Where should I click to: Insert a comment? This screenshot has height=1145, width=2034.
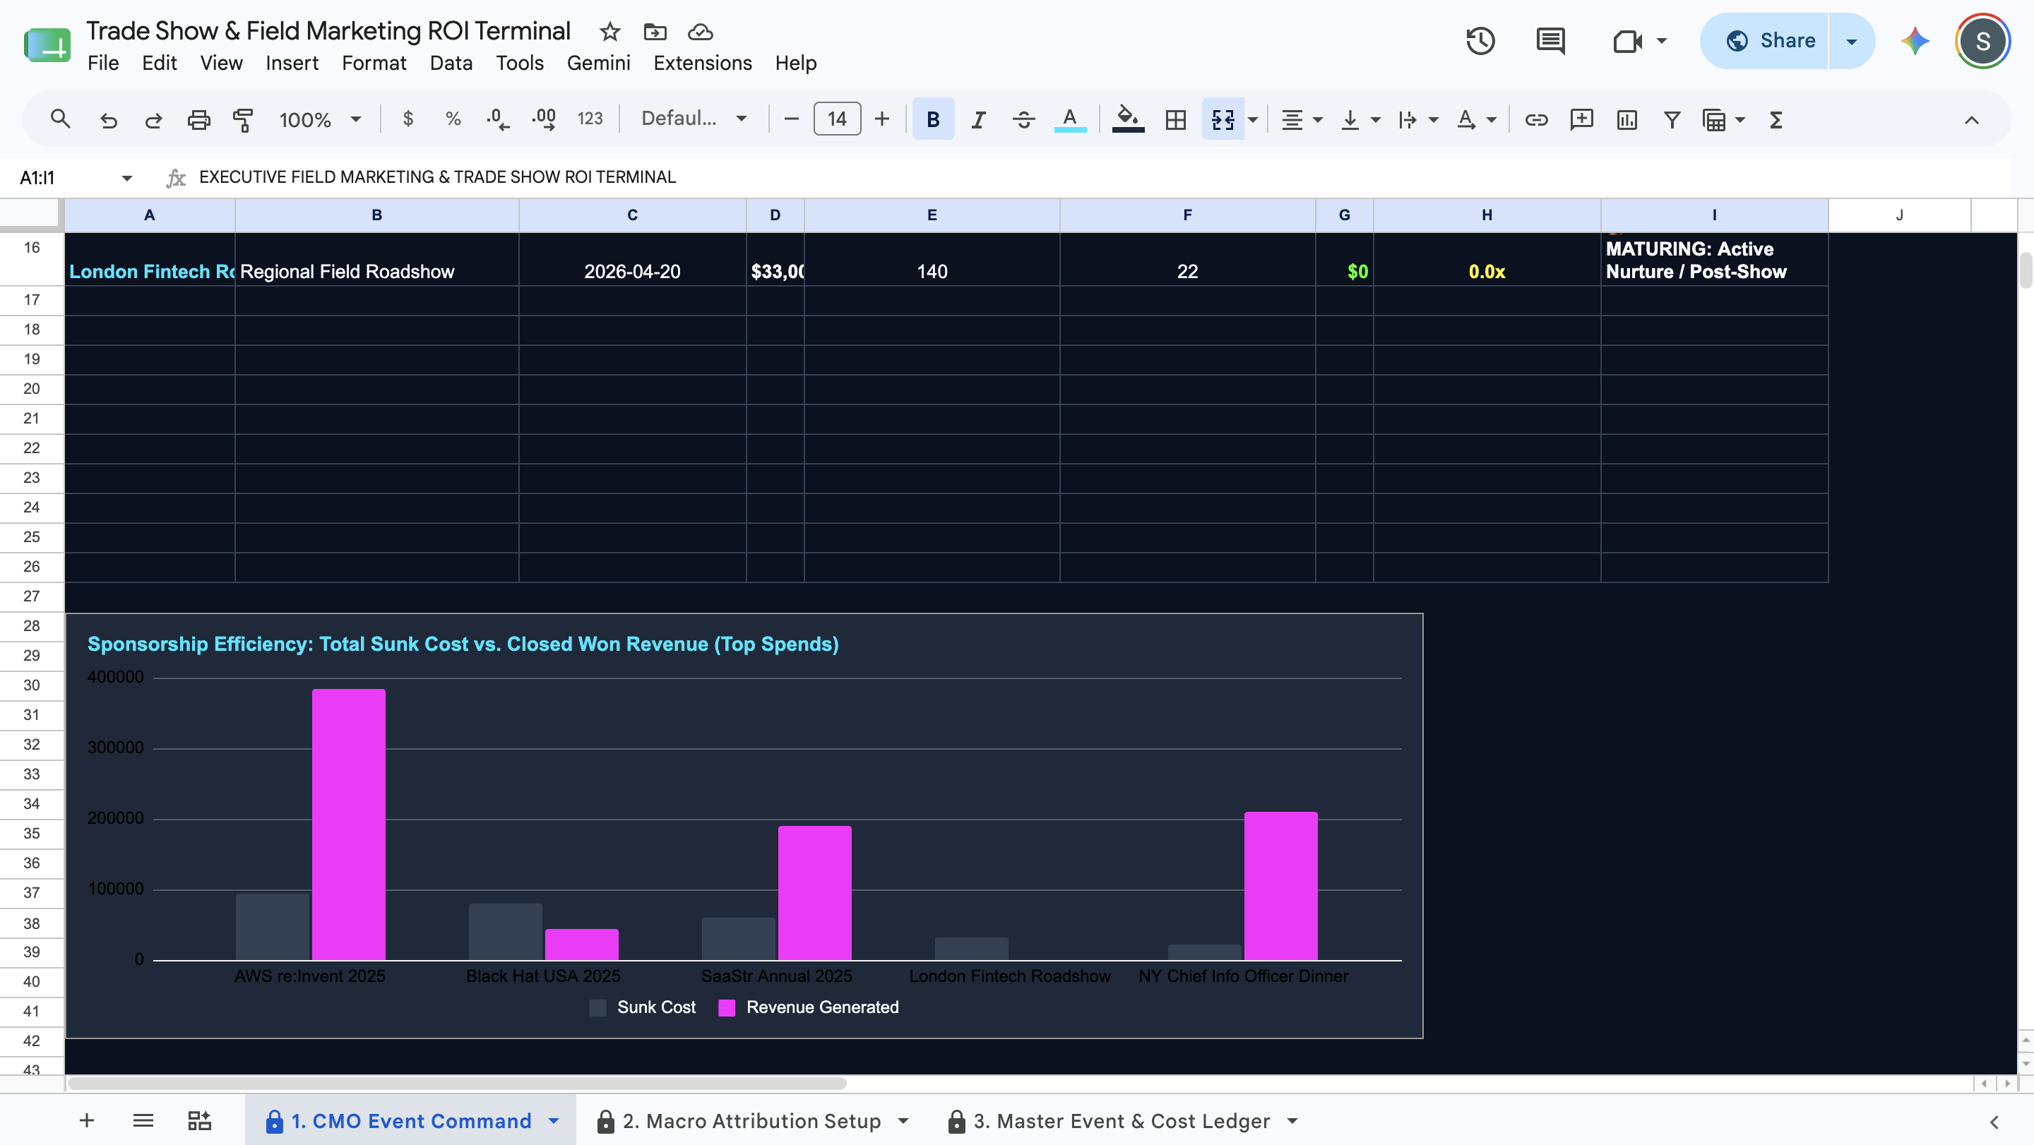(x=1581, y=119)
